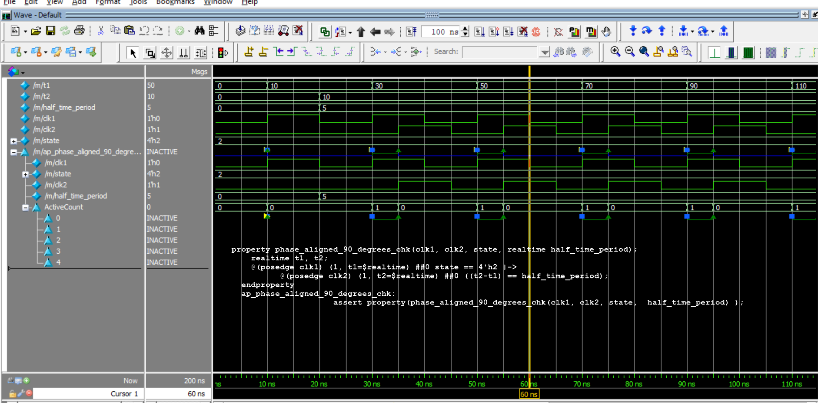Click the Step Over curved-arrow icon
Viewport: 818px width, 403px height.
click(x=647, y=31)
